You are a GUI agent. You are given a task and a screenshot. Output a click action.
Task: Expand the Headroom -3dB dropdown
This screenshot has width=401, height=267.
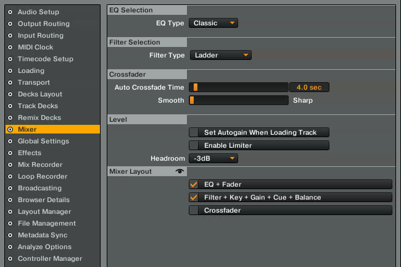click(213, 158)
